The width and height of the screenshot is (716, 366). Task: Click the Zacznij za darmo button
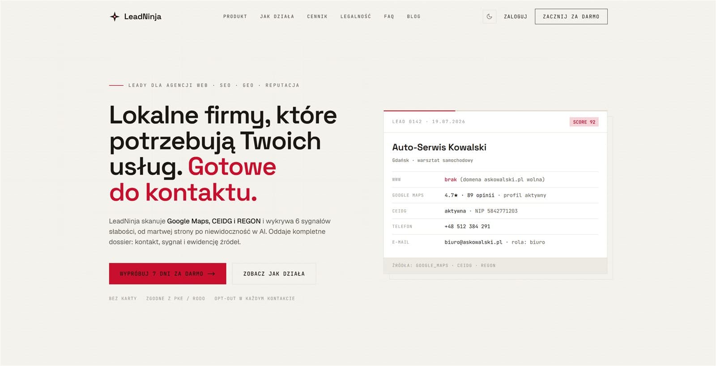point(571,17)
